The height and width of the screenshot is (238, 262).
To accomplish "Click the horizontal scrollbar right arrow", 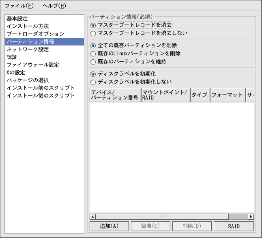I will (x=251, y=216).
